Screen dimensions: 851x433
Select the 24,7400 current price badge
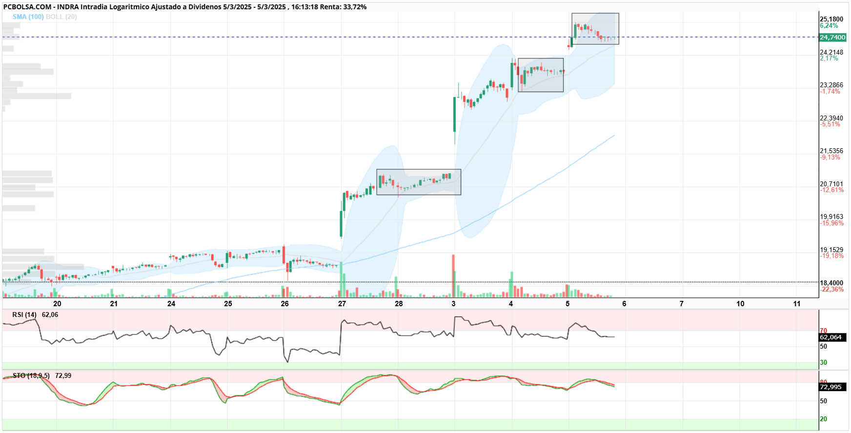(x=832, y=38)
